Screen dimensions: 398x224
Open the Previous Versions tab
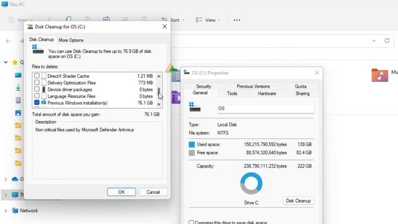tap(253, 86)
